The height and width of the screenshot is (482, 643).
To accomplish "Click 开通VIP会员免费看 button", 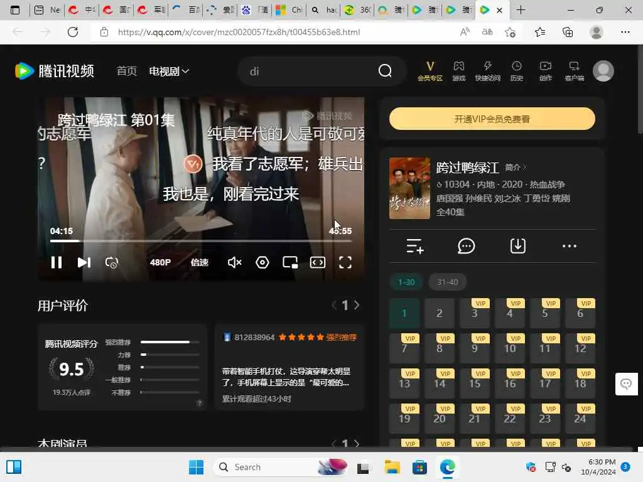I will (492, 119).
